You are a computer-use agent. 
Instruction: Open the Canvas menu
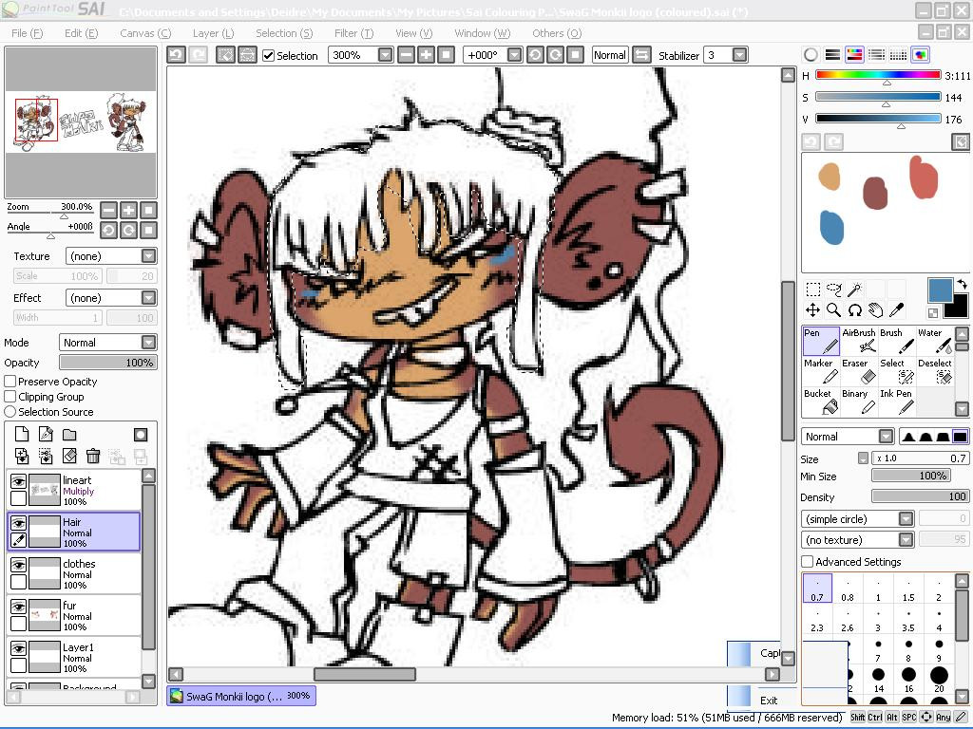[x=145, y=33]
